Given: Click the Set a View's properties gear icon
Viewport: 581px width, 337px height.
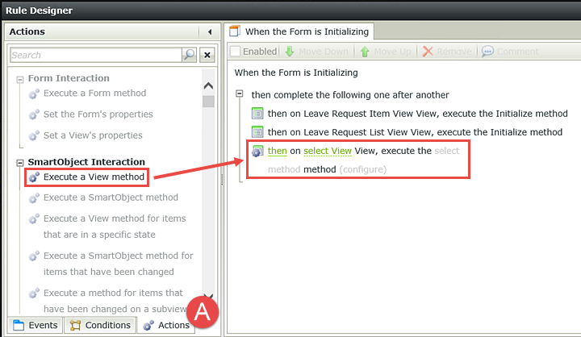Looking at the screenshot, I should pyautogui.click(x=34, y=135).
